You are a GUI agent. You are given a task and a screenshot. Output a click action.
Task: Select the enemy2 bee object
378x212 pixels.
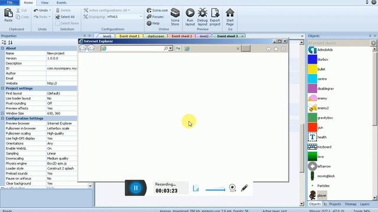[318, 108]
